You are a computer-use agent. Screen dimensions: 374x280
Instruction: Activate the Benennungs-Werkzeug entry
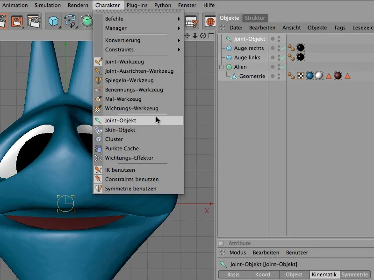(x=138, y=90)
